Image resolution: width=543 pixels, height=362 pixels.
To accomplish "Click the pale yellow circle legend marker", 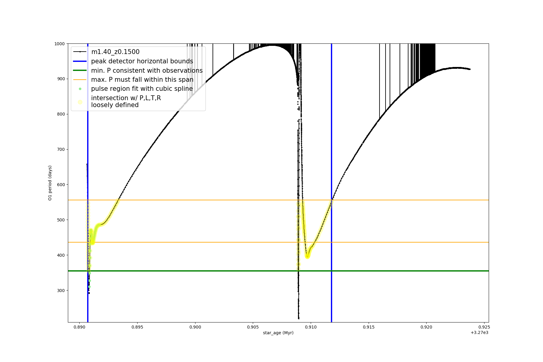I will (80, 102).
